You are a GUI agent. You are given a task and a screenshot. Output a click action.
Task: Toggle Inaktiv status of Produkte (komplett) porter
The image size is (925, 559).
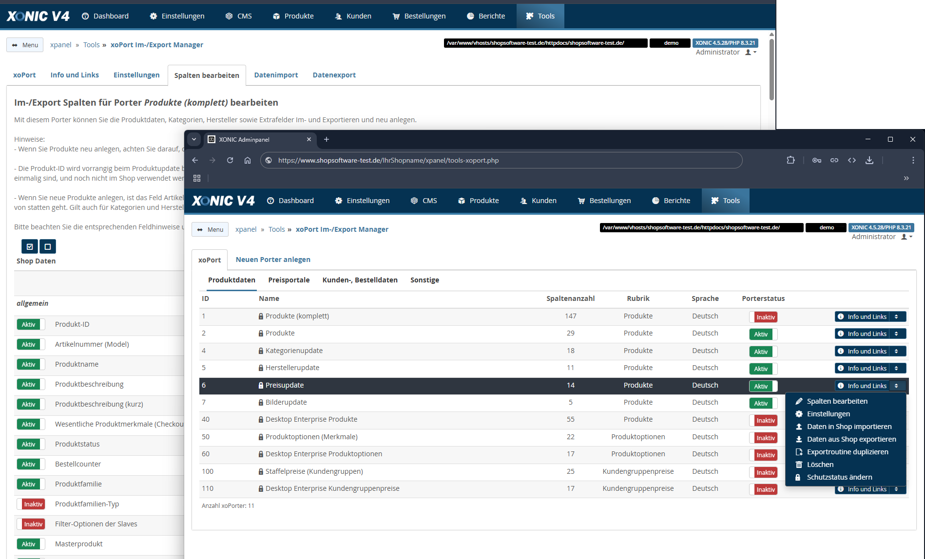pyautogui.click(x=763, y=317)
